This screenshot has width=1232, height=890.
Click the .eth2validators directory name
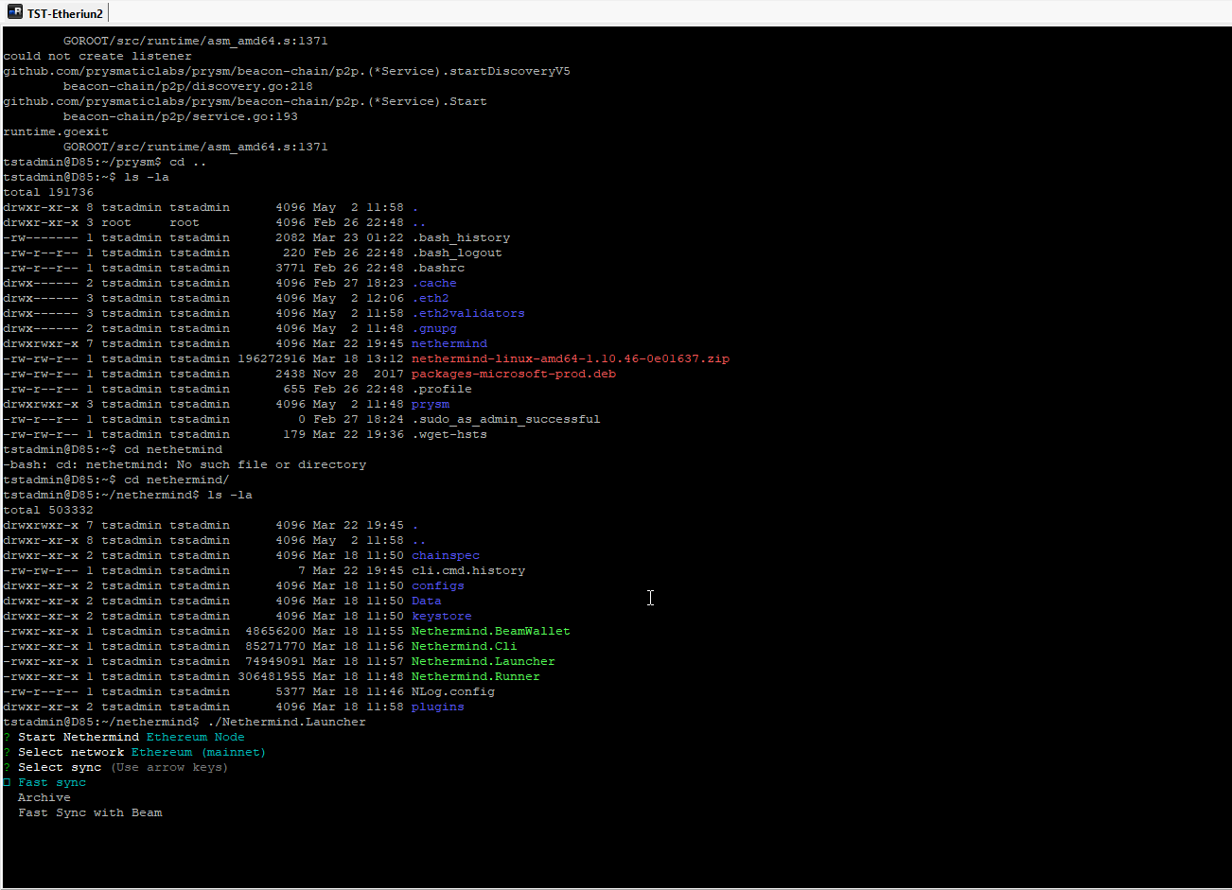point(467,313)
